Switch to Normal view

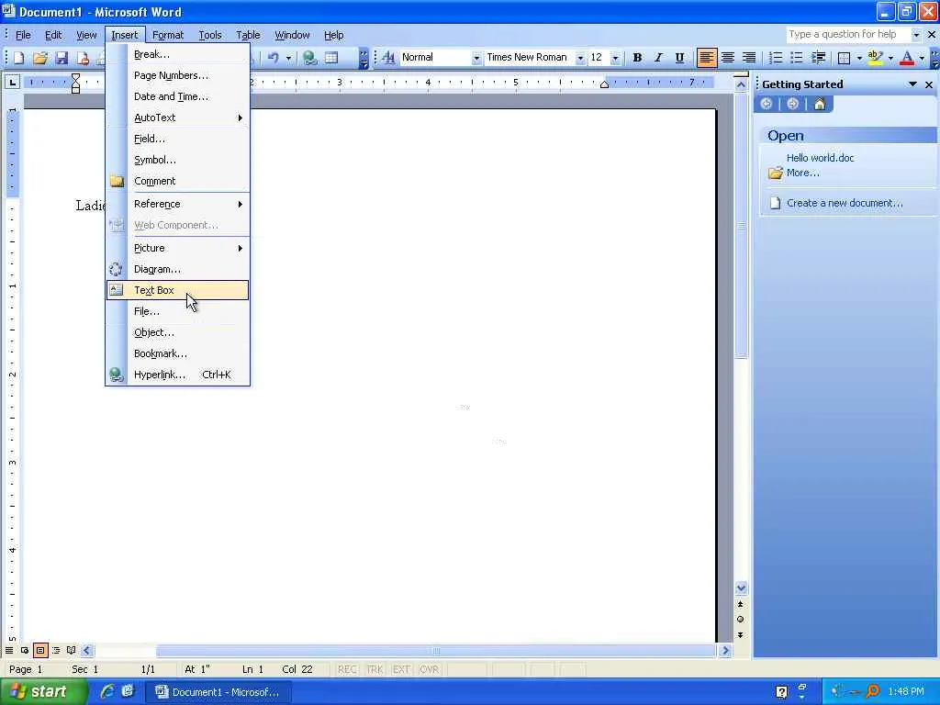tap(9, 651)
